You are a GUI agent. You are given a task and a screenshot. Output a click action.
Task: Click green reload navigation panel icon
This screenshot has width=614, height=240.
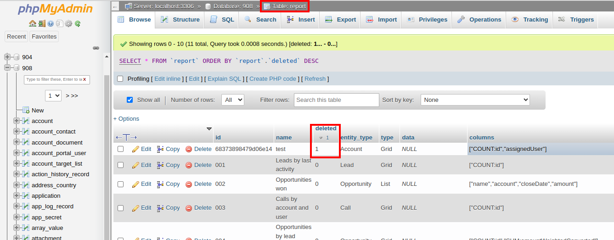click(78, 23)
